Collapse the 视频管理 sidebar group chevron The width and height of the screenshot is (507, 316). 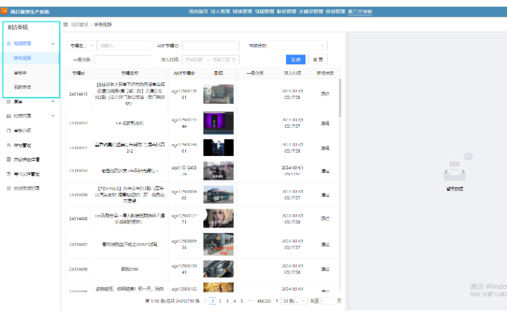[54, 44]
